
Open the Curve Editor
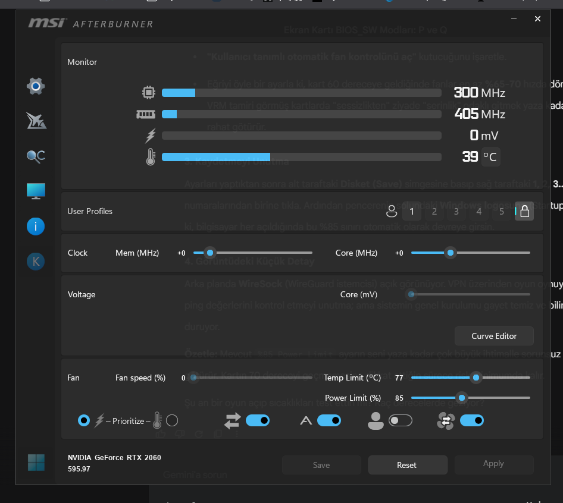pyautogui.click(x=494, y=336)
